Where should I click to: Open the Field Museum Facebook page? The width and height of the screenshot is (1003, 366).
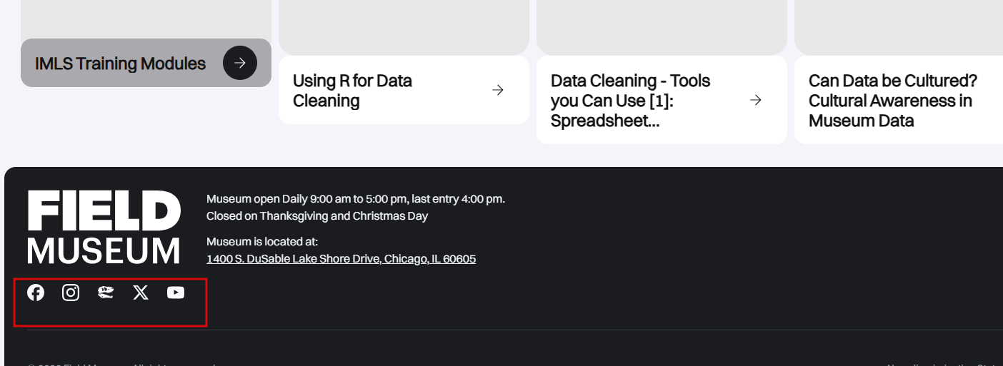36,293
